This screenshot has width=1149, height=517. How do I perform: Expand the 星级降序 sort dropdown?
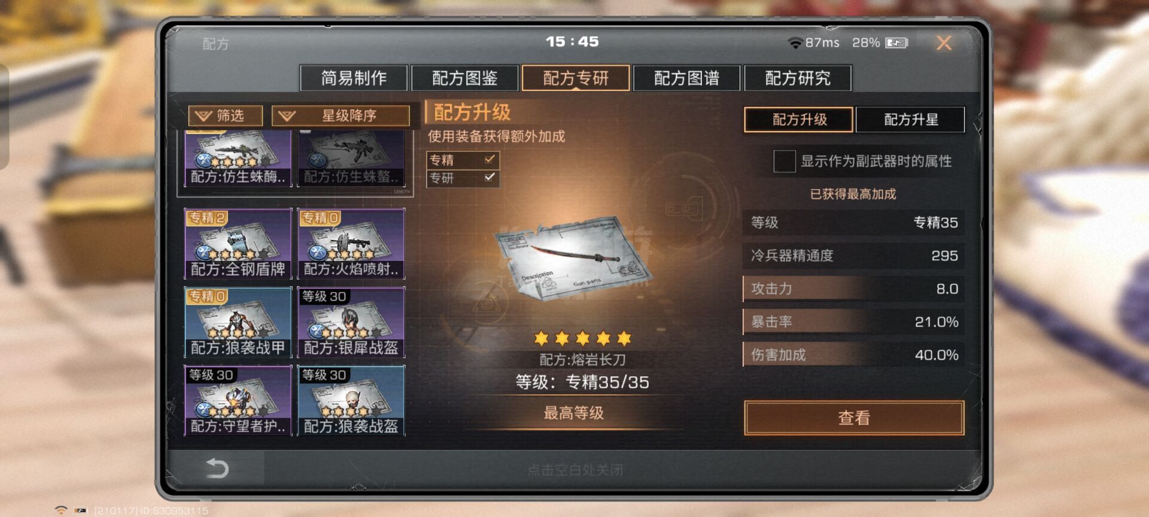(341, 115)
